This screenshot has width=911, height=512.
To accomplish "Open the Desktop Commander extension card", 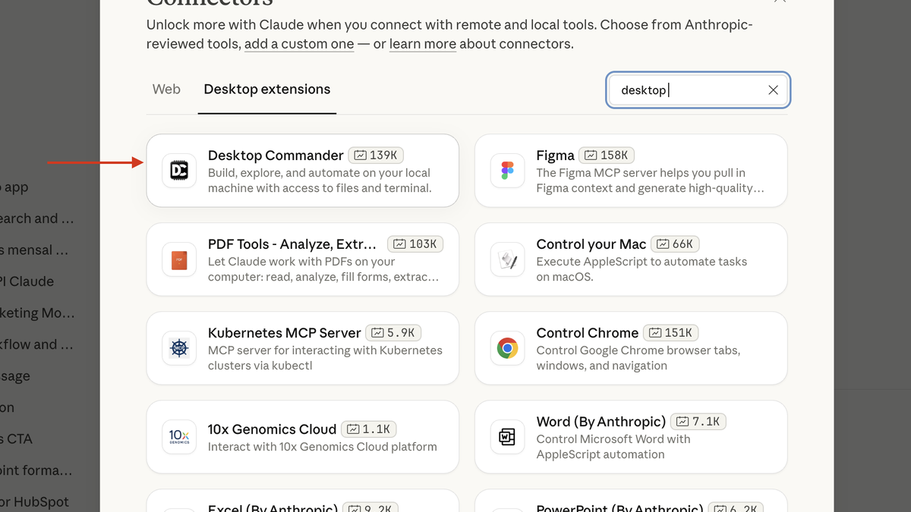I will pos(303,171).
